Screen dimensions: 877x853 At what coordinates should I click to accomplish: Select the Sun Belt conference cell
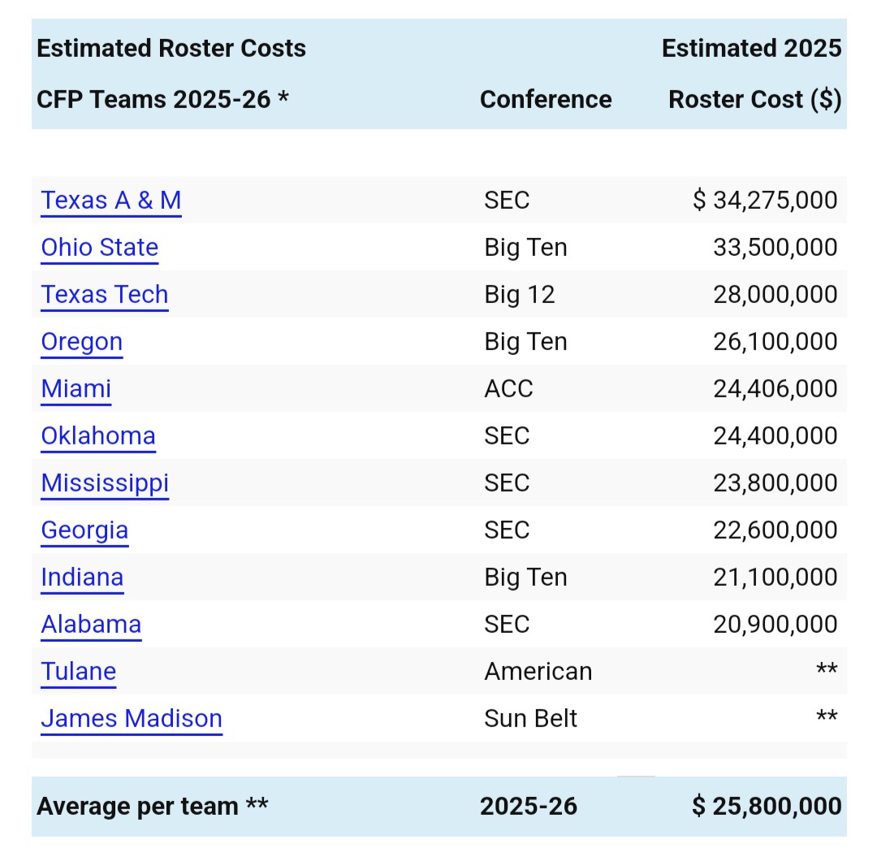(531, 719)
